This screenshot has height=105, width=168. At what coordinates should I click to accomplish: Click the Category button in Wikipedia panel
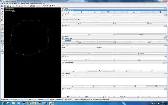(88, 97)
